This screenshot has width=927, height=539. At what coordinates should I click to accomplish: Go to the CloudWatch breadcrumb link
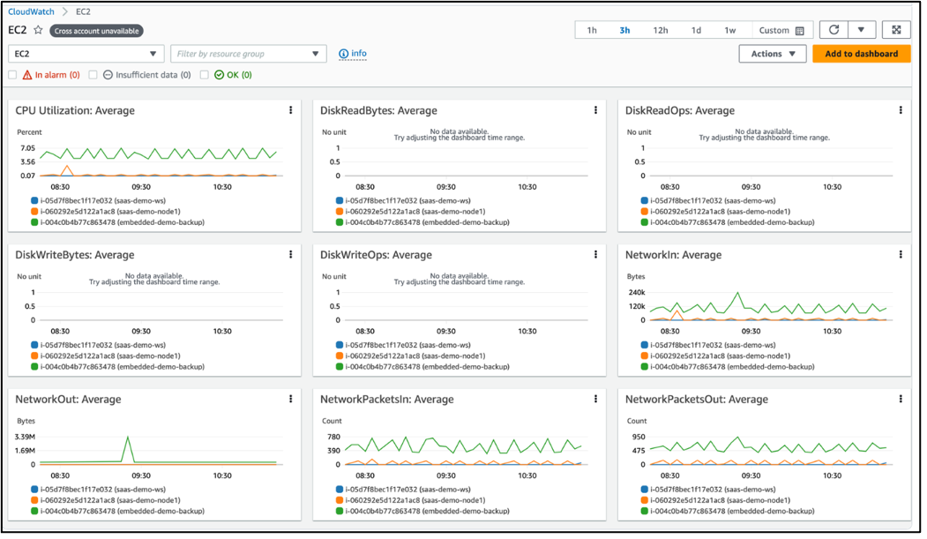pos(31,11)
